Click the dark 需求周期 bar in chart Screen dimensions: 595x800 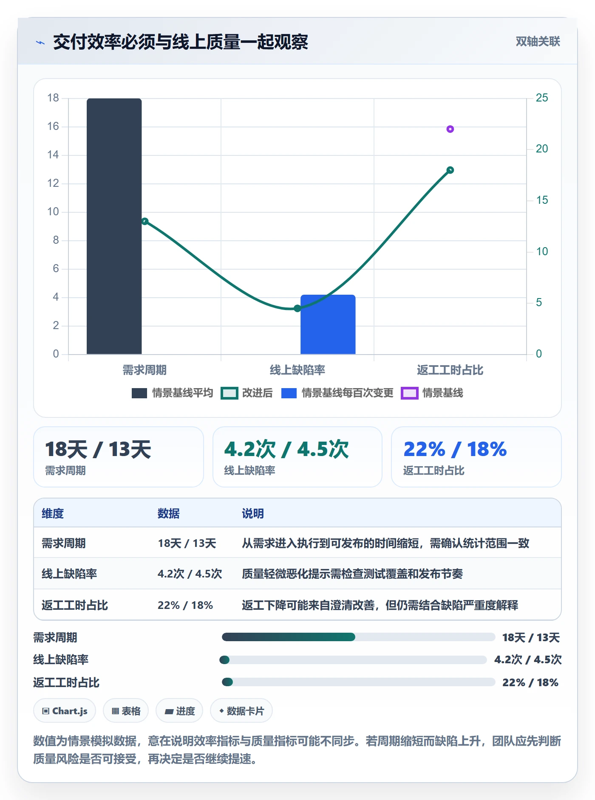pos(114,226)
